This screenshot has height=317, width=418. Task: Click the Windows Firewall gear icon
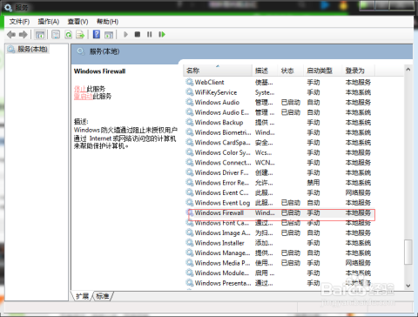tap(190, 212)
